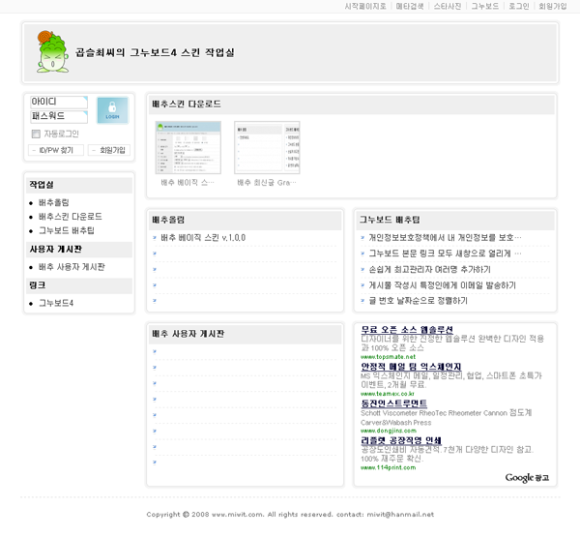Open ad 리플렛 공장직영 인쇄
Image resolution: width=580 pixels, height=537 pixels.
401,440
